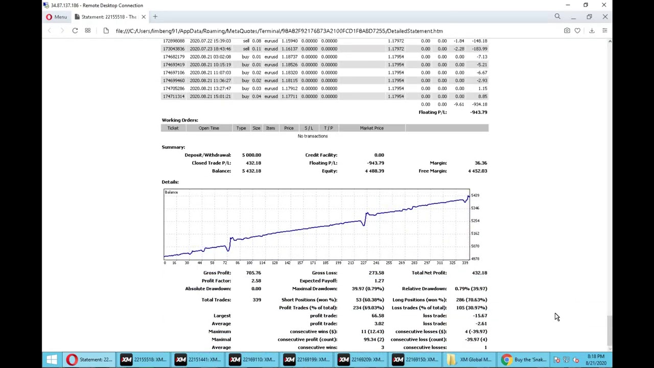This screenshot has height=368, width=654.
Task: Open a new tab with the plus icon
Action: coord(155,17)
